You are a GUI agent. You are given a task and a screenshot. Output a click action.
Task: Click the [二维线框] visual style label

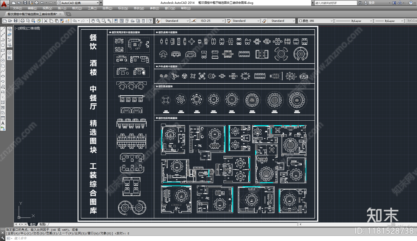point(33,28)
